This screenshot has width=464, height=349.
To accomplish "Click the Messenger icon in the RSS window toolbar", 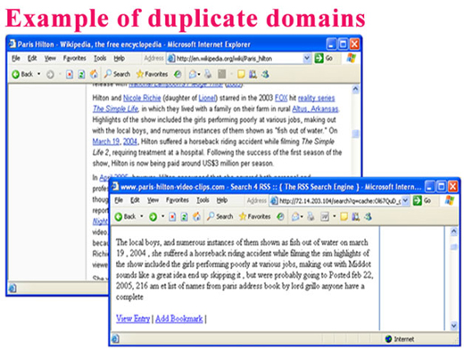I will [368, 216].
